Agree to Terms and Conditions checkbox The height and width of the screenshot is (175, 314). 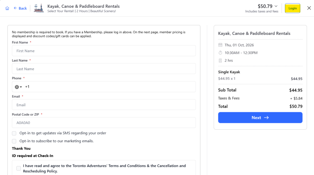coord(19,168)
